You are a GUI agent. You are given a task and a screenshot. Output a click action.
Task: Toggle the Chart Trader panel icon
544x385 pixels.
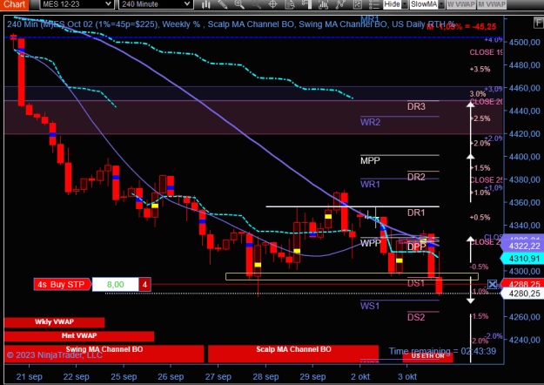pyautogui.click(x=306, y=4)
